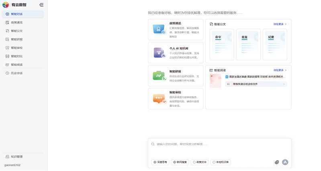Open 知识管理 at the sidebar bottom
The image size is (321, 171).
tap(16, 157)
